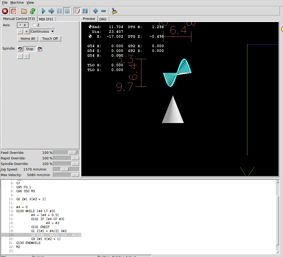Screen dimensions: 283x257
Task: Toggle the Emergency Stop button
Action: (x=5, y=11)
